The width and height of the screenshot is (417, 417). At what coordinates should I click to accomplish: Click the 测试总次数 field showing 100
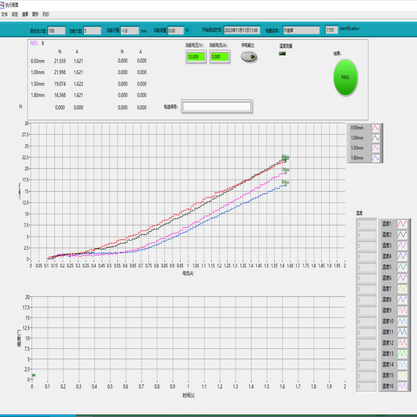click(56, 31)
